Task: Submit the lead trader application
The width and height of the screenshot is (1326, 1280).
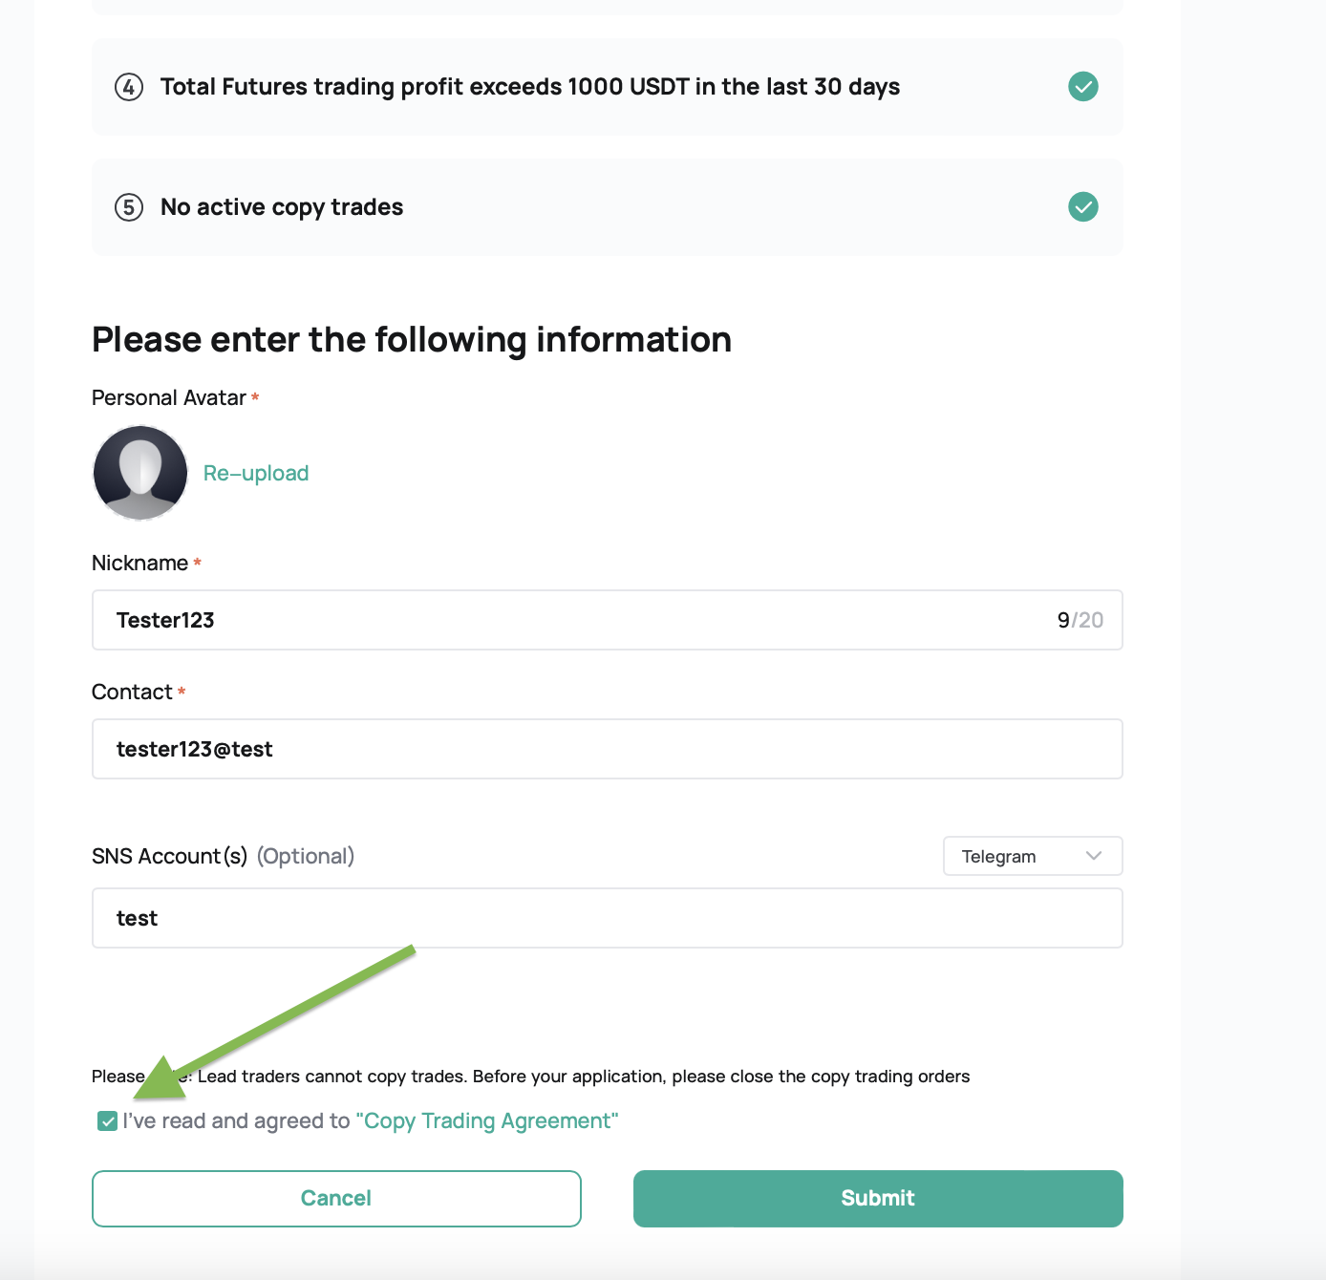Action: [x=878, y=1199]
